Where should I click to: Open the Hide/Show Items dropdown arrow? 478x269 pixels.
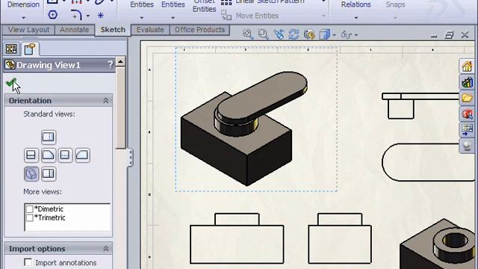point(356,35)
